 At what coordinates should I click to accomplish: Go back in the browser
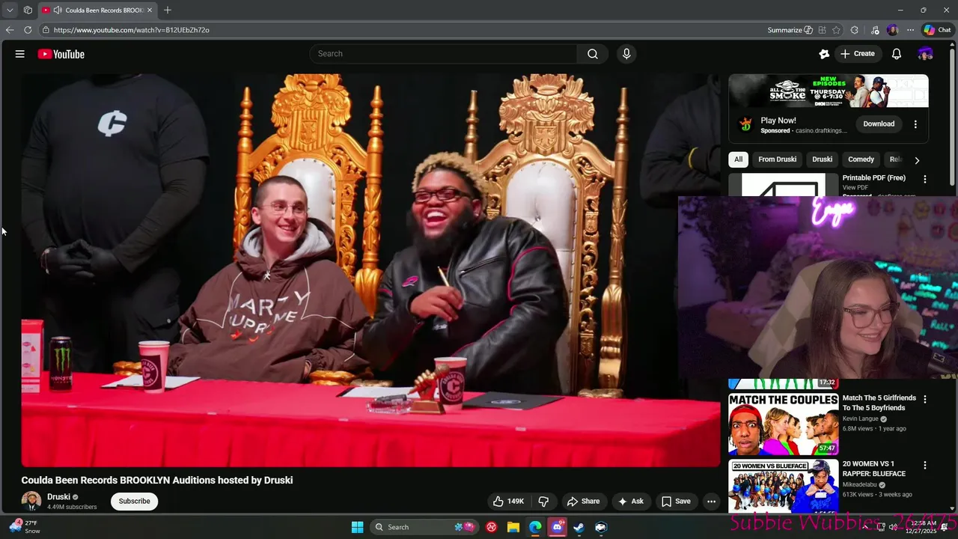tap(10, 30)
